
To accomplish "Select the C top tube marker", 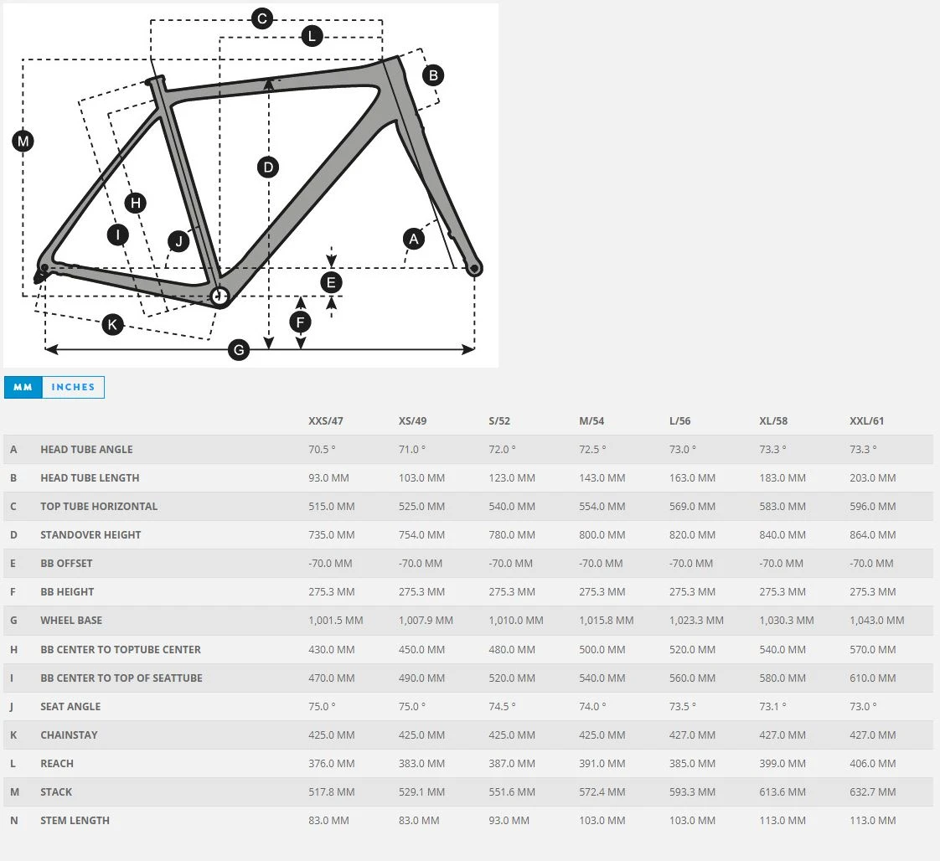I will pos(262,18).
